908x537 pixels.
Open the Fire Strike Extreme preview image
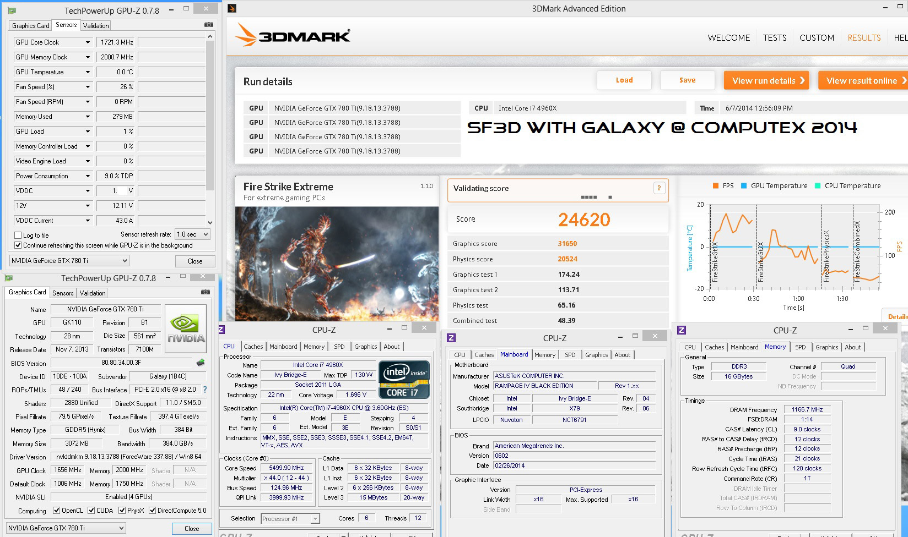point(337,264)
